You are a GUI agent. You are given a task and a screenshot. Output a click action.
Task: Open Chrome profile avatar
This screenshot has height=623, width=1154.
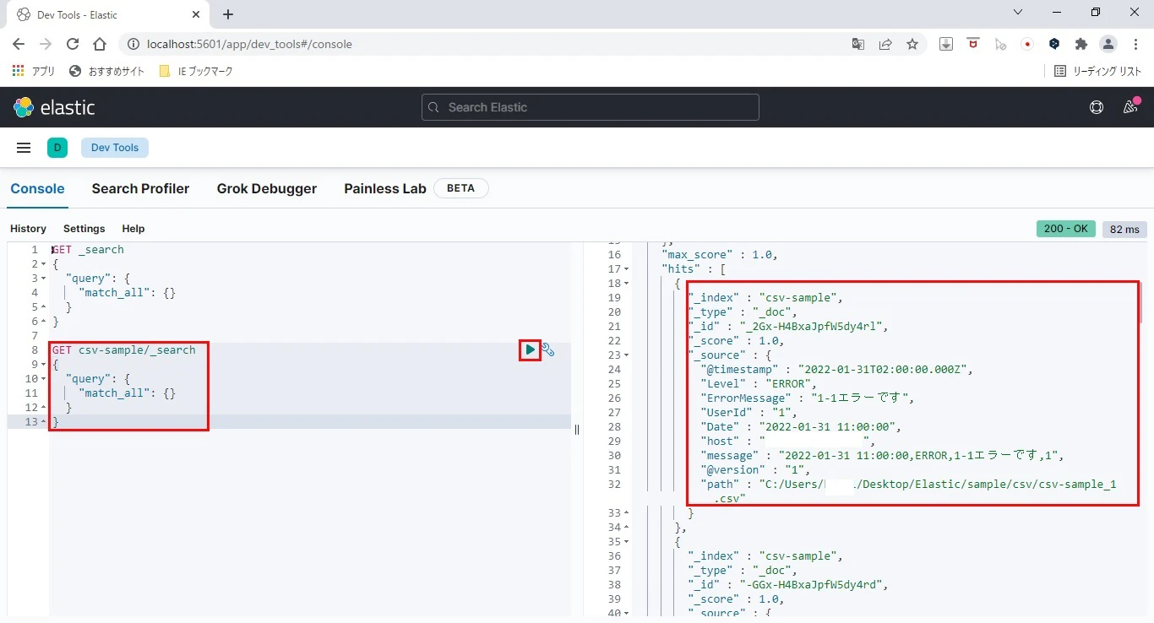click(x=1108, y=44)
